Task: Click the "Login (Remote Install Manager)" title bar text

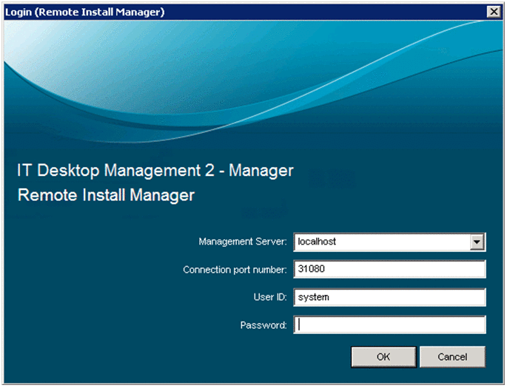Action: click(85, 12)
